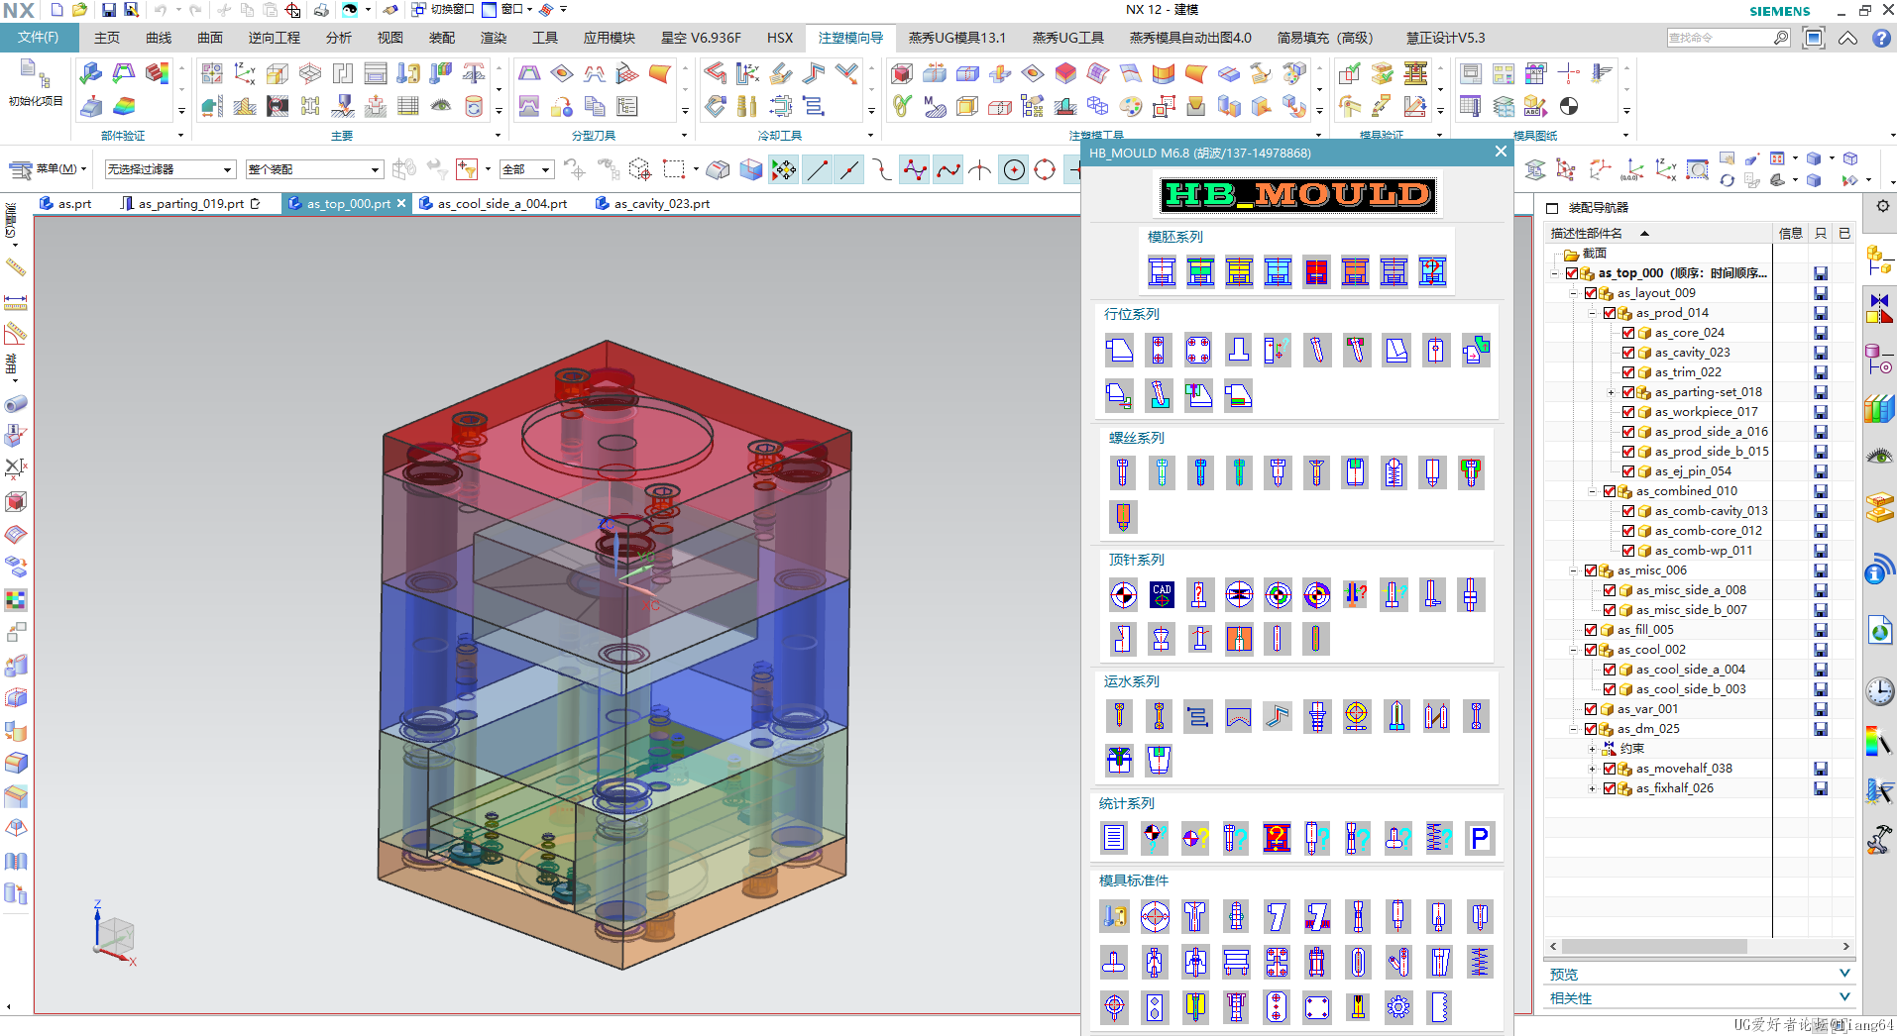The image size is (1897, 1036).
Task: Switch to as_parting_019.prt file tab
Action: [190, 203]
